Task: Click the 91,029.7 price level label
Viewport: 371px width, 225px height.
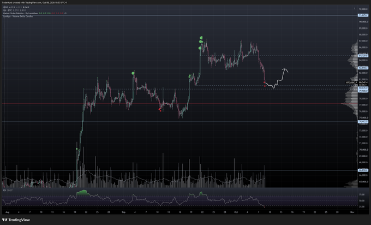Action: tap(363, 15)
